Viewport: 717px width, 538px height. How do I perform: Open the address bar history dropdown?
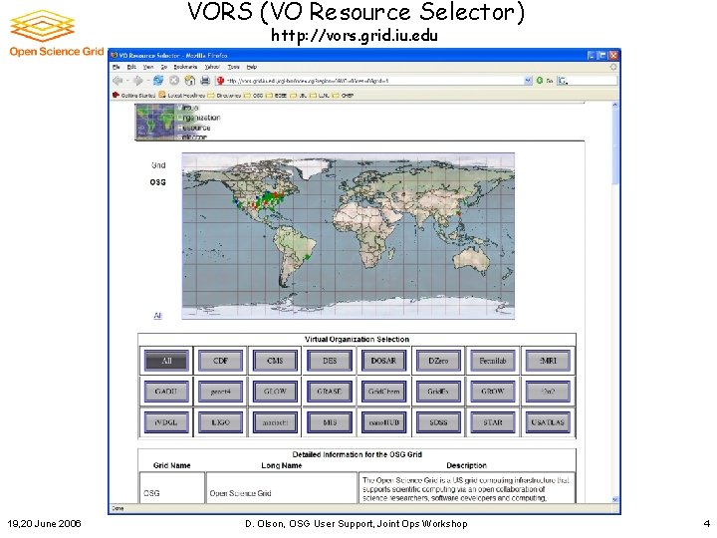[x=528, y=81]
